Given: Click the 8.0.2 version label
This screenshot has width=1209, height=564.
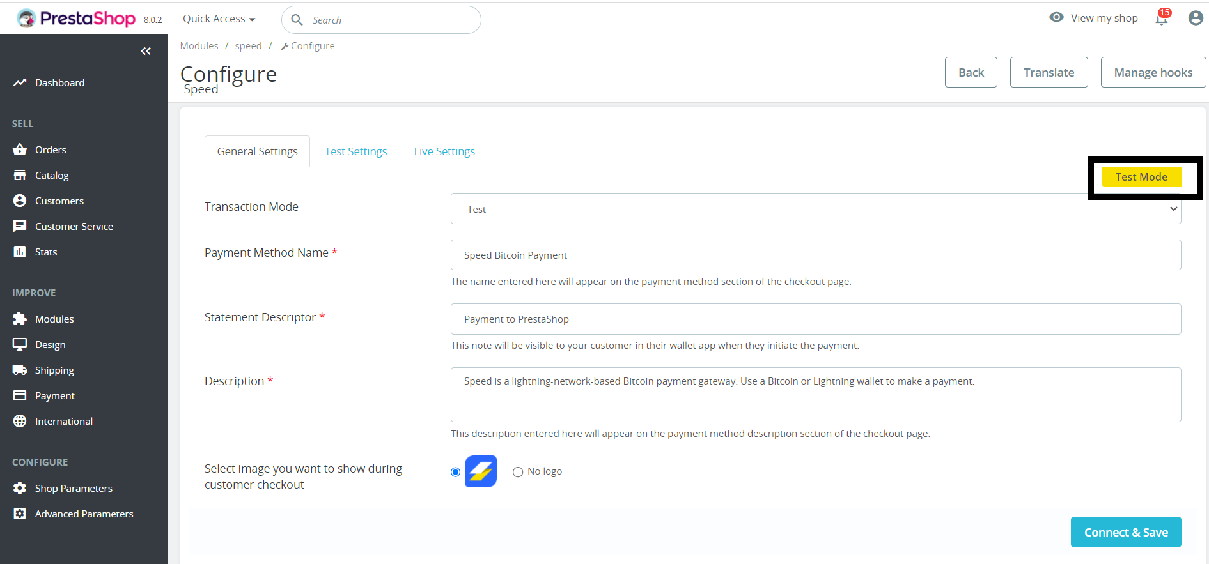Looking at the screenshot, I should (x=153, y=20).
